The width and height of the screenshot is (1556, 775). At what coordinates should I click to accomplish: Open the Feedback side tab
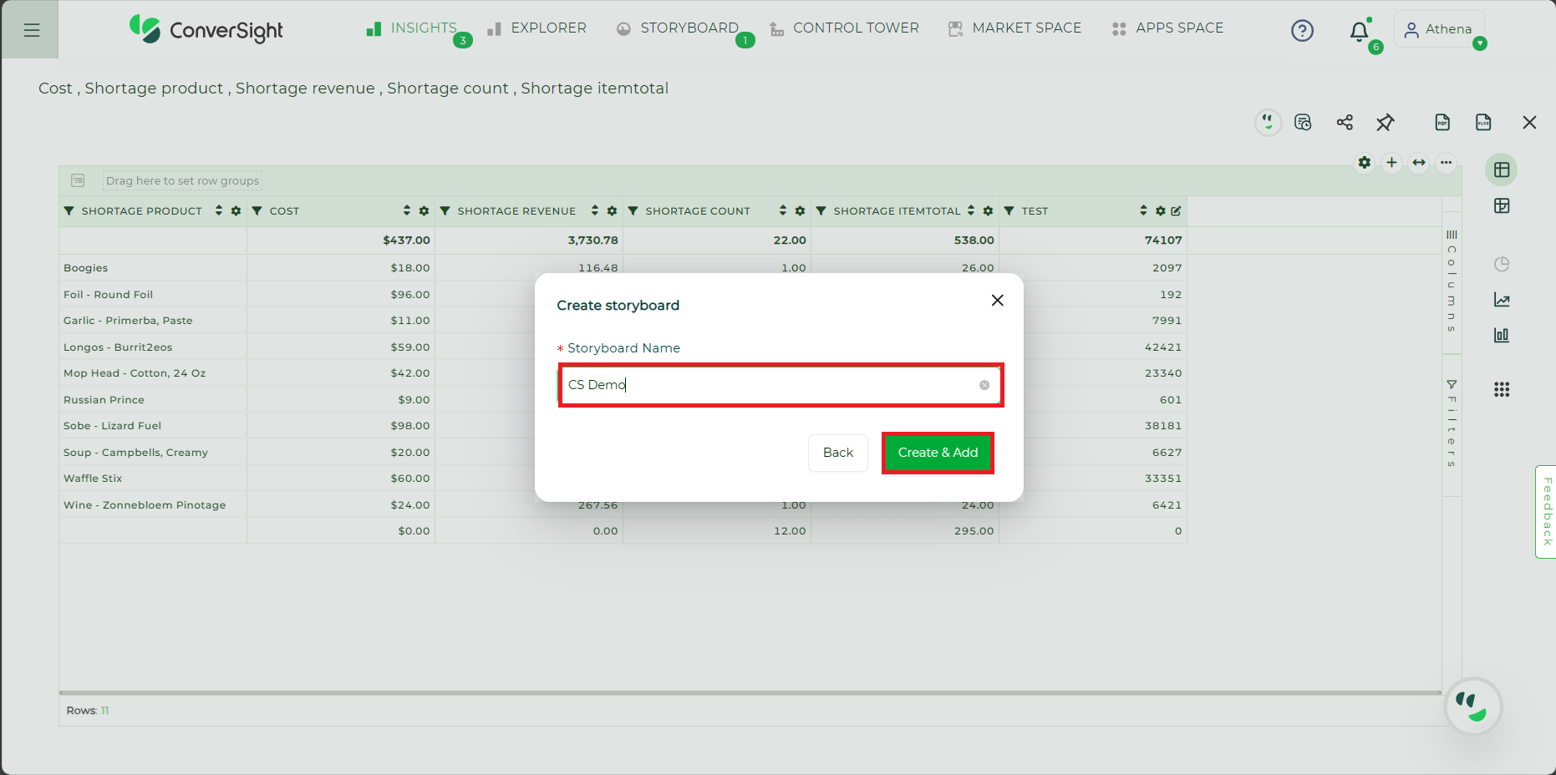tap(1546, 511)
